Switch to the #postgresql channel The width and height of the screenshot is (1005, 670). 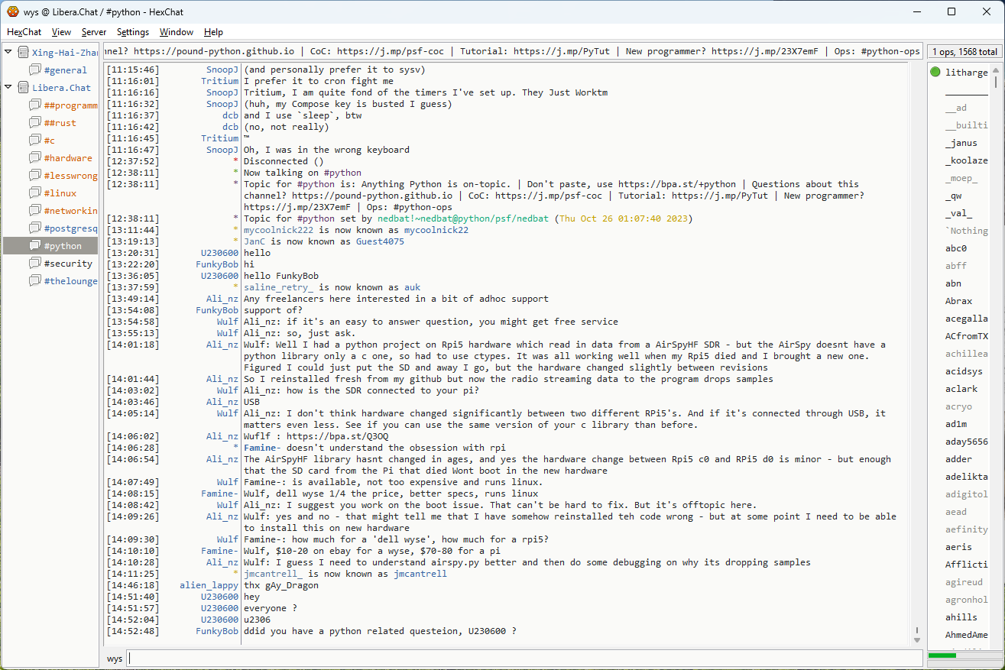coord(70,228)
